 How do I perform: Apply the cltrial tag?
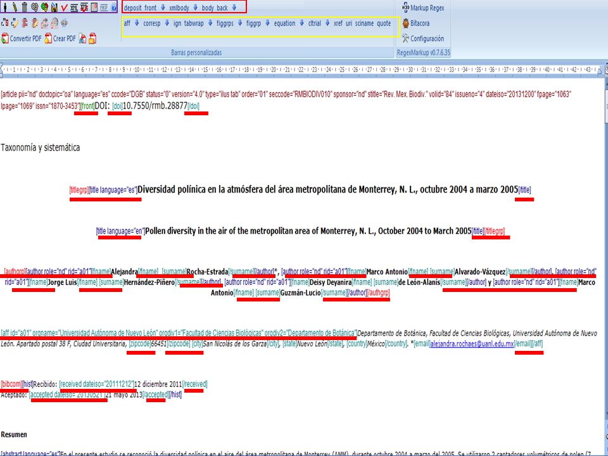point(315,23)
